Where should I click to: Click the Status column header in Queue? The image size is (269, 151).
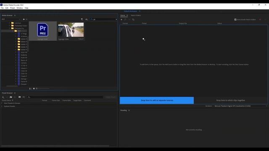[x=219, y=23]
